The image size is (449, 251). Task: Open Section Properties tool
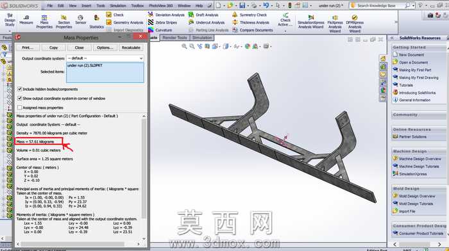(64, 22)
